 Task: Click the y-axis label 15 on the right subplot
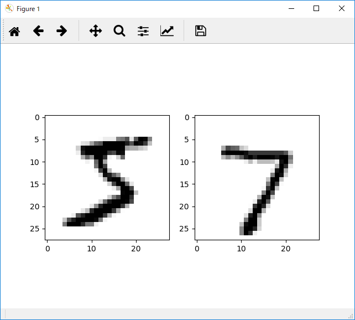click(x=184, y=184)
